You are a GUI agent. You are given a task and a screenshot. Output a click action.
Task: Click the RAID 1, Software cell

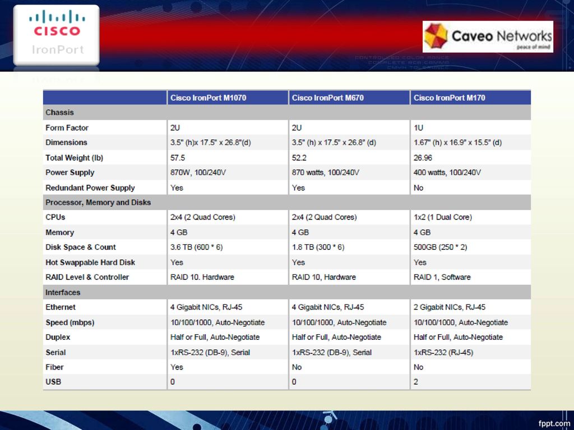click(442, 277)
